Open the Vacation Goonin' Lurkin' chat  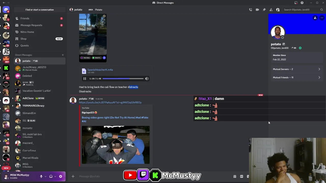(39, 91)
